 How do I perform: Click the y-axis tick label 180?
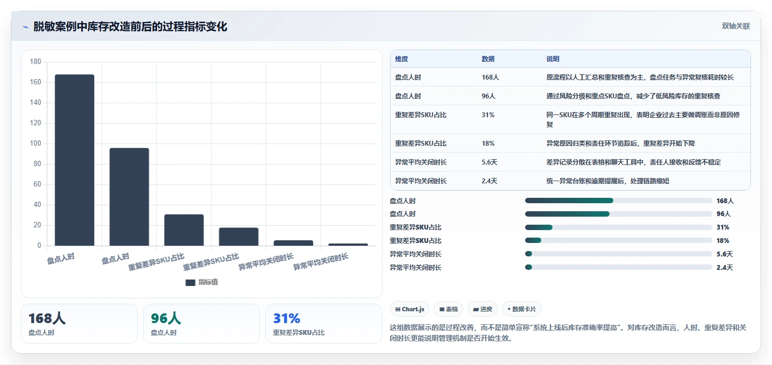(36, 62)
